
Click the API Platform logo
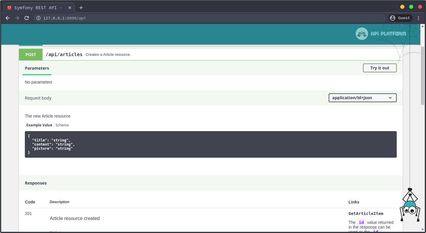(381, 34)
